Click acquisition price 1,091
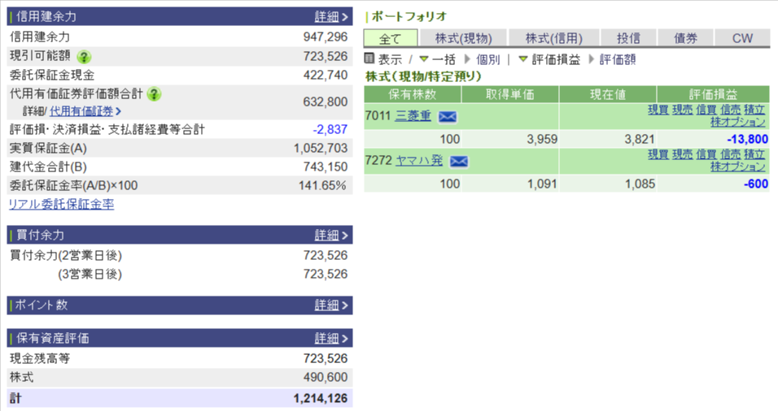This screenshot has height=411, width=778. [542, 184]
